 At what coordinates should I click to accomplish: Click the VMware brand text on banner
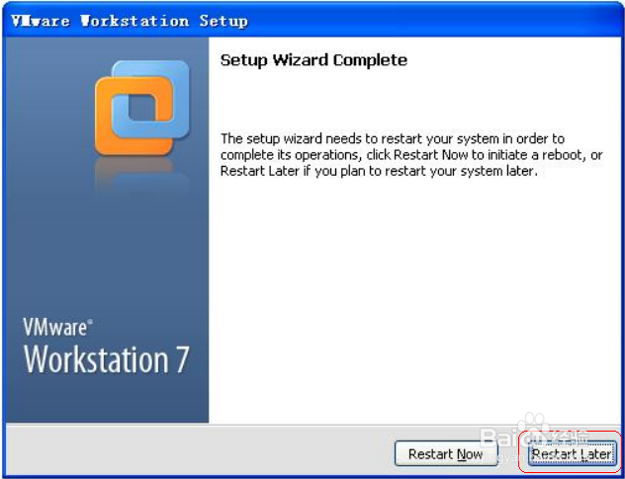coord(54,327)
